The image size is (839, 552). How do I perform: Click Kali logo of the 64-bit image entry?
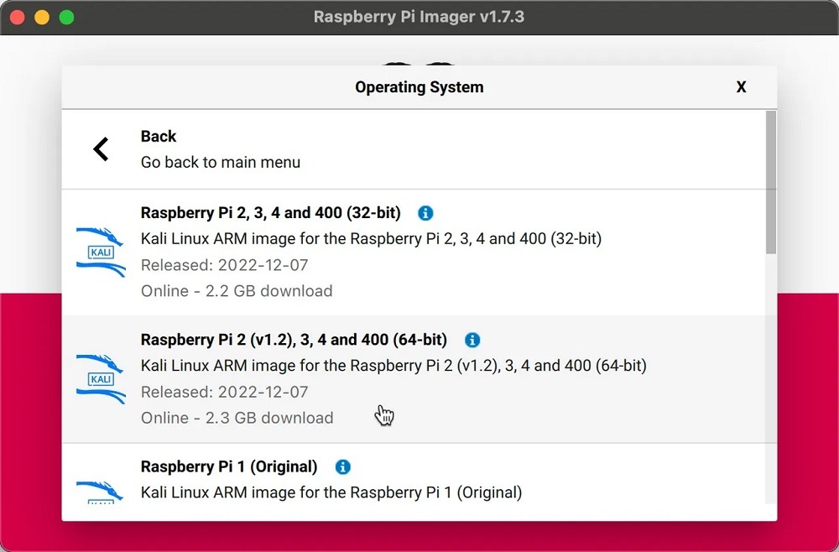(x=101, y=378)
